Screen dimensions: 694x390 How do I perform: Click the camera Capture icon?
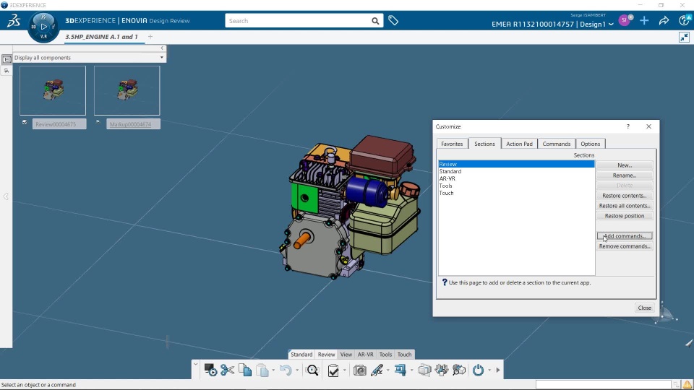[x=360, y=370]
